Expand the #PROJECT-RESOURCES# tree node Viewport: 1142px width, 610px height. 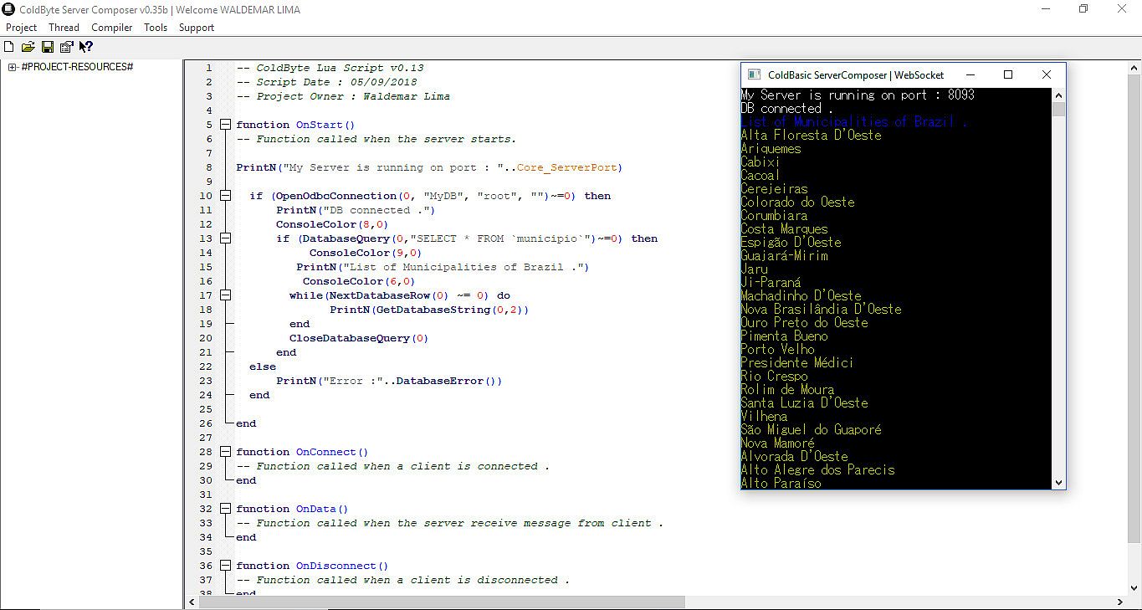coord(13,67)
